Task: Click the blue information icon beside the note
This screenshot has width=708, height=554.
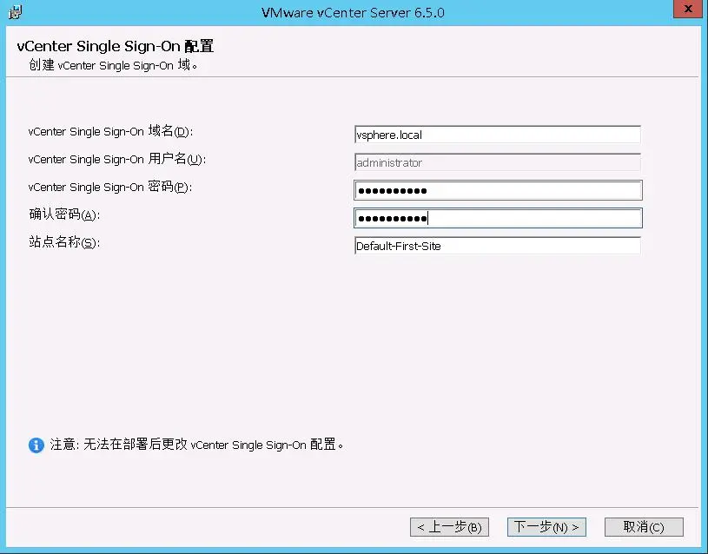Action: (x=36, y=445)
